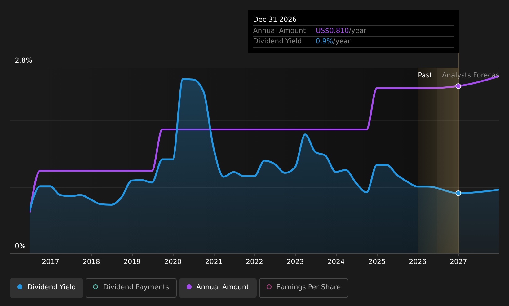
Task: Toggle the Dividend Yield series
Action: (46, 288)
